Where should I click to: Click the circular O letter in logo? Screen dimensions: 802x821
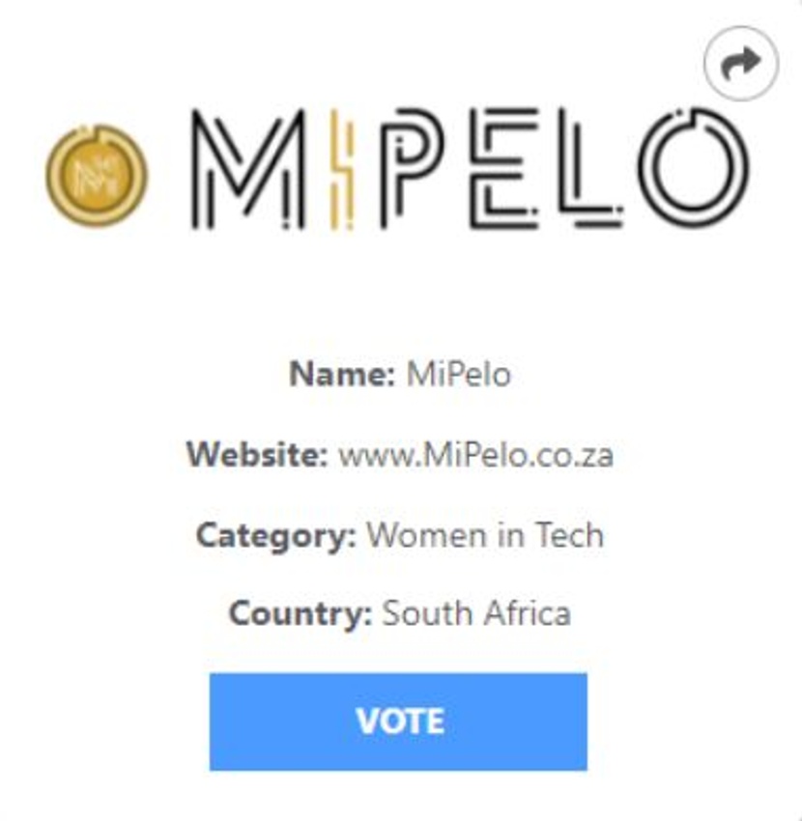[x=694, y=167]
